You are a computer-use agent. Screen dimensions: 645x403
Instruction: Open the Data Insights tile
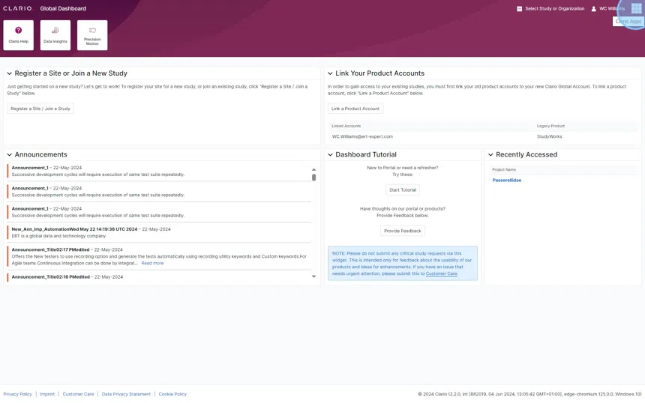coord(55,35)
